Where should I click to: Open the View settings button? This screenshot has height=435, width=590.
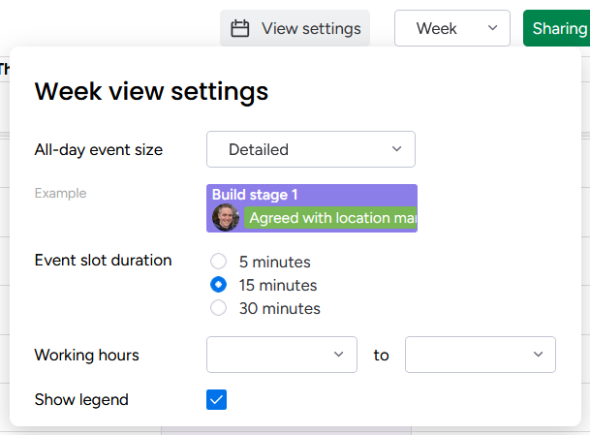tap(295, 29)
